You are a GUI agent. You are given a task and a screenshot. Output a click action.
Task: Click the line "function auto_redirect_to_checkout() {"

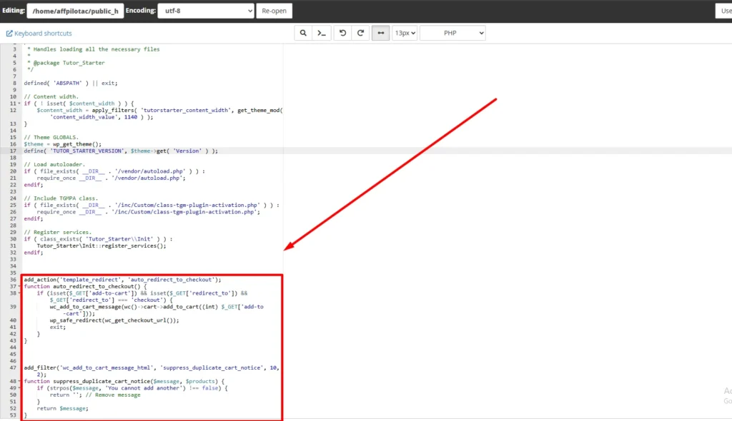(x=86, y=286)
